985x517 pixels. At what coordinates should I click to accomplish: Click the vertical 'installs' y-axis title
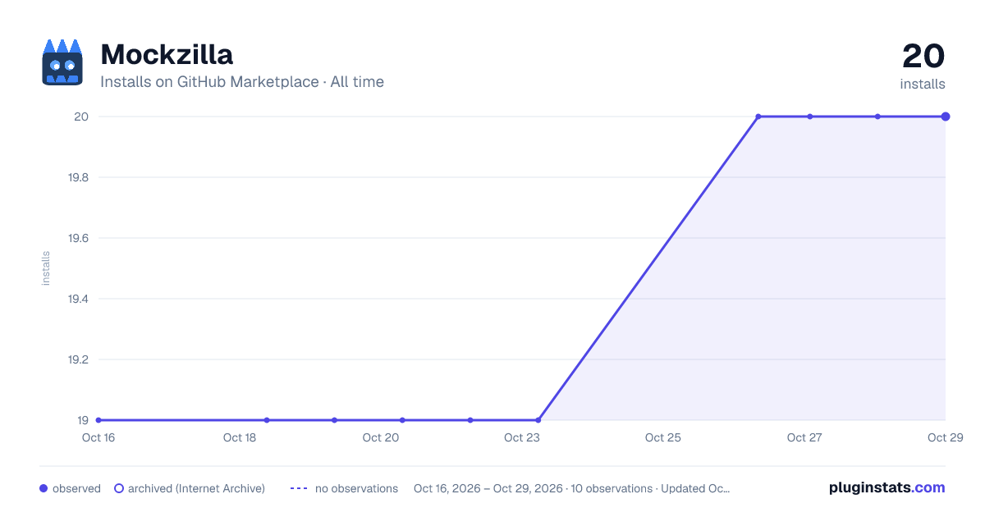pyautogui.click(x=46, y=268)
